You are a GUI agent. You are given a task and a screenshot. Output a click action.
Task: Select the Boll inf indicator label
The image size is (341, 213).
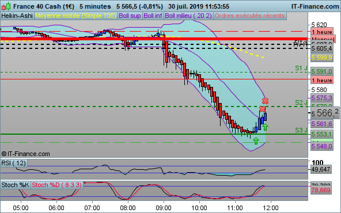[153, 16]
